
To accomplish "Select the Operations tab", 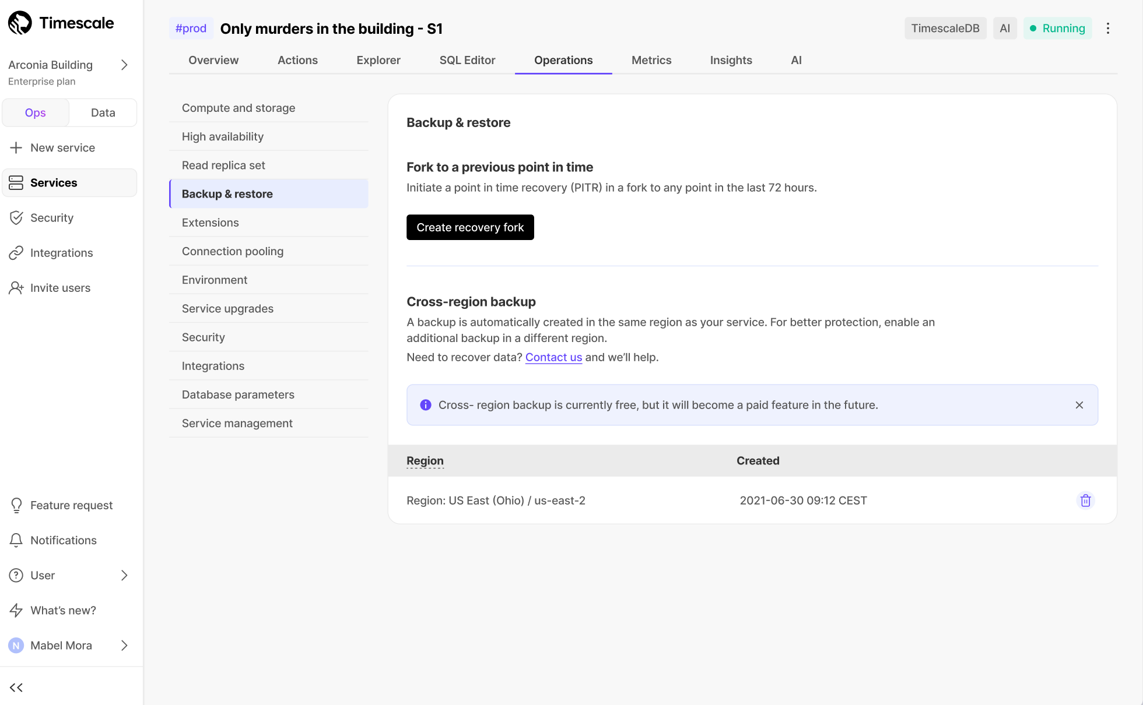I will [x=563, y=60].
